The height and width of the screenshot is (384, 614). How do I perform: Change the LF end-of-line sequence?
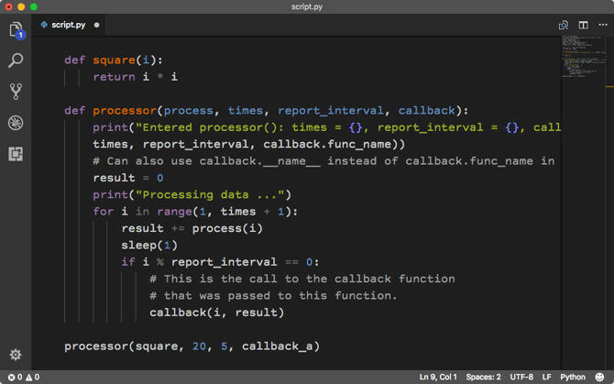click(x=548, y=377)
